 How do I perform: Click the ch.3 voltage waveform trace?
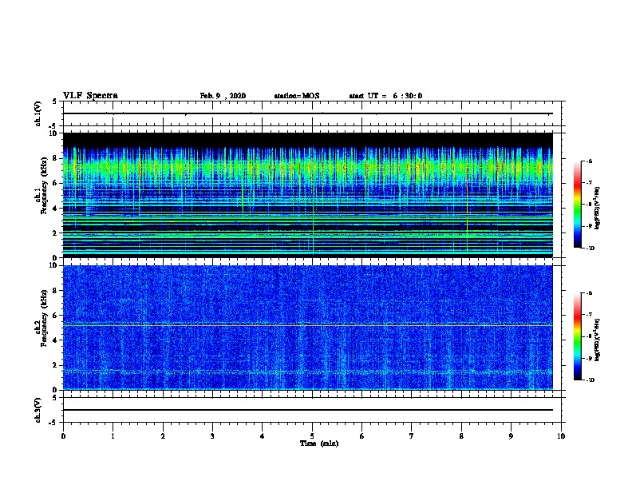[307, 410]
